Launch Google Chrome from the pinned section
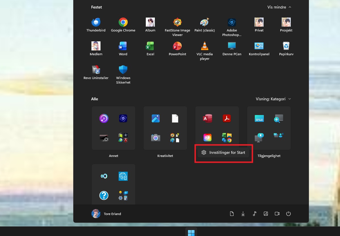340x236 pixels. coord(123,25)
